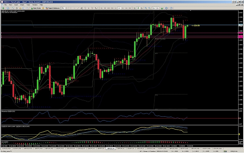The width and height of the screenshot is (244, 153).
Task: Show the Market Watch window icon
Action: (13, 8)
